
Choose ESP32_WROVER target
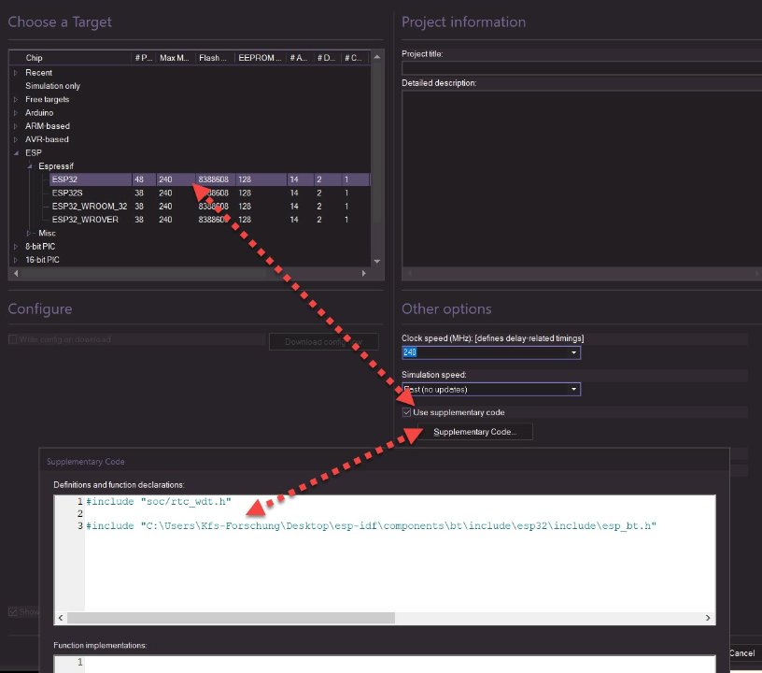click(85, 220)
